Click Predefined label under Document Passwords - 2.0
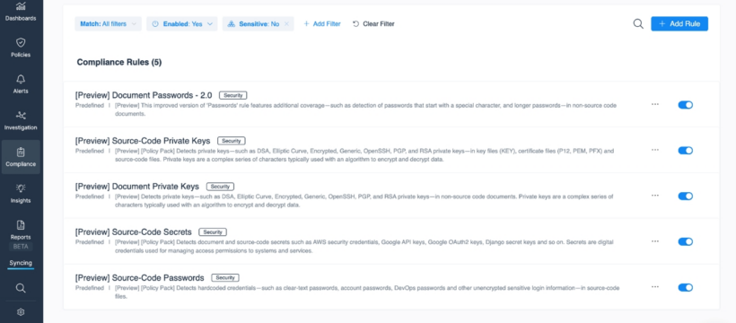This screenshot has width=736, height=323. 90,106
